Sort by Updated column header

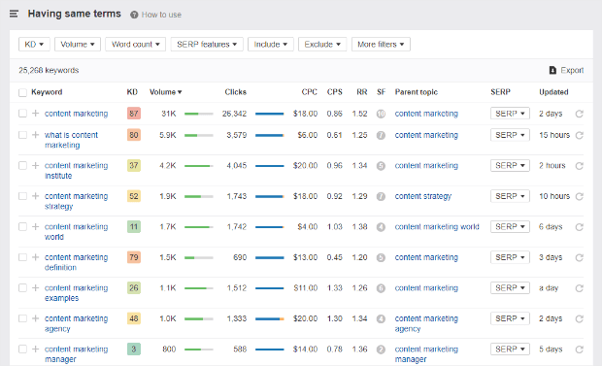(x=553, y=92)
